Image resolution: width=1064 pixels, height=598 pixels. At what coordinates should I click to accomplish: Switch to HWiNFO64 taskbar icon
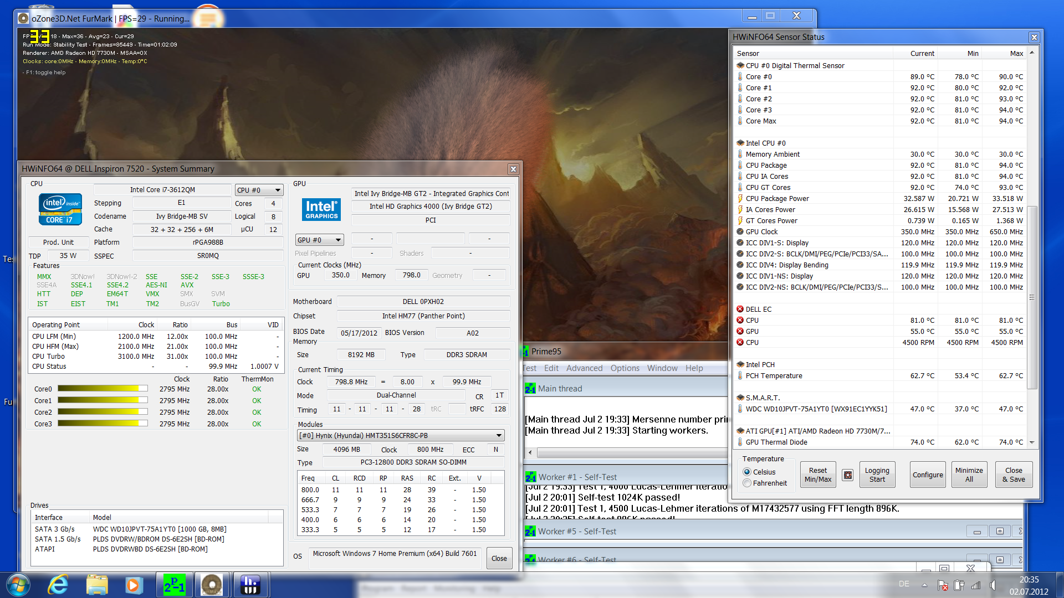point(250,585)
